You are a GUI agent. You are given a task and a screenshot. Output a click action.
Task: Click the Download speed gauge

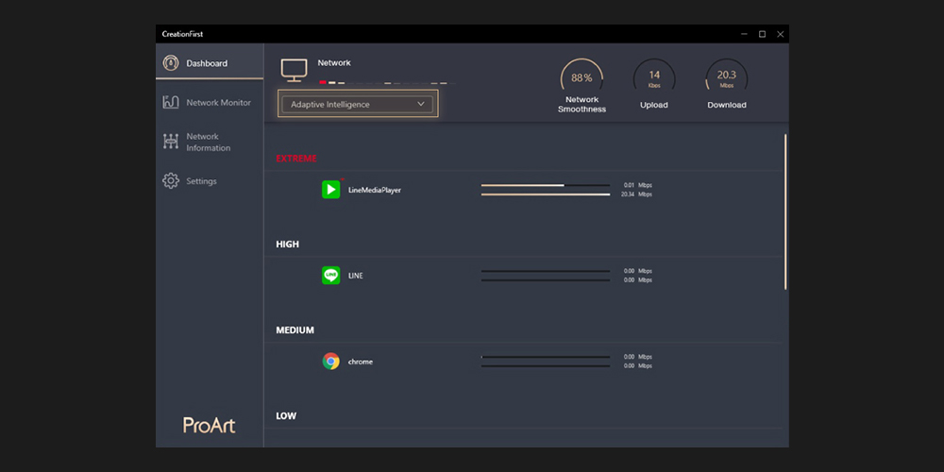pos(727,78)
